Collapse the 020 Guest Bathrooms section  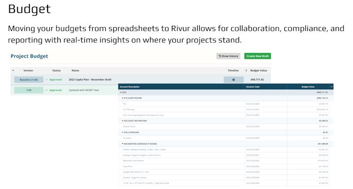click(x=122, y=121)
